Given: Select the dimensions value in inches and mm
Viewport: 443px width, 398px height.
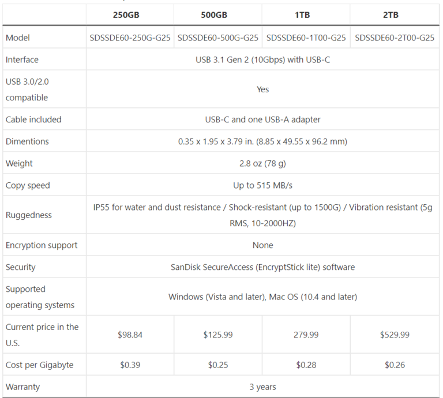Looking at the screenshot, I should [x=262, y=141].
